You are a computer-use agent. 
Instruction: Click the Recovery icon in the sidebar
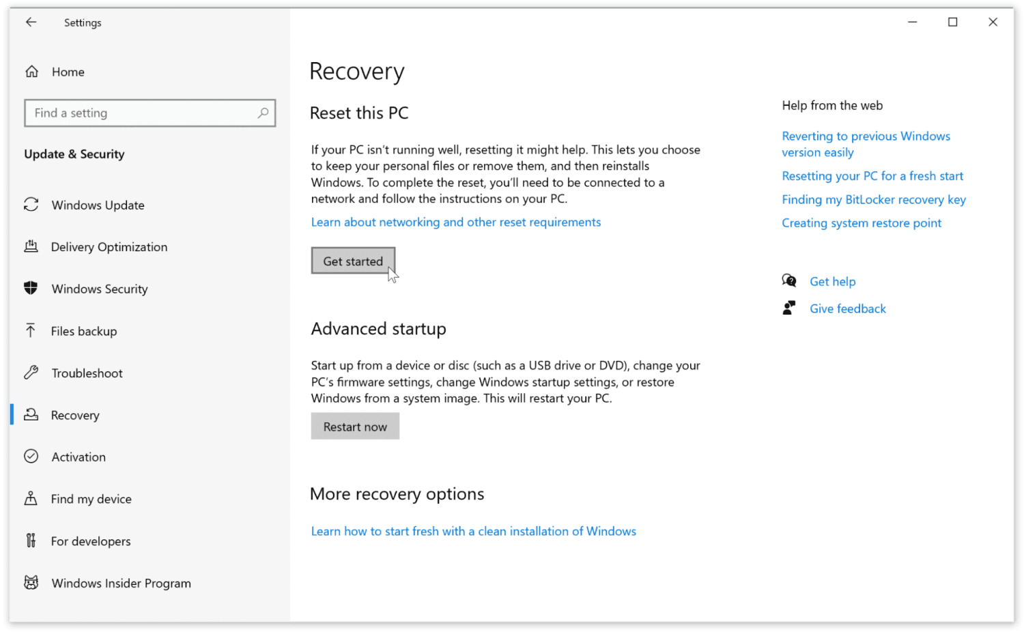[x=31, y=415]
